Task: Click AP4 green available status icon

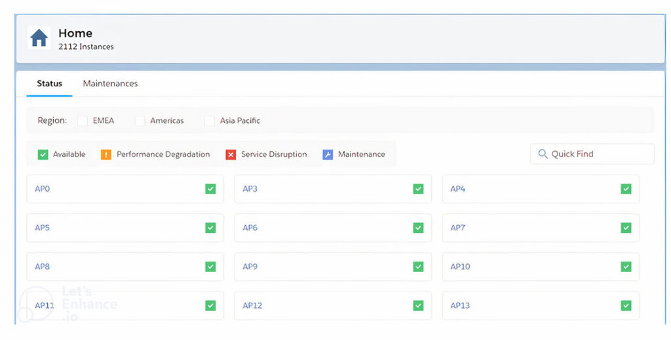Action: pos(626,189)
